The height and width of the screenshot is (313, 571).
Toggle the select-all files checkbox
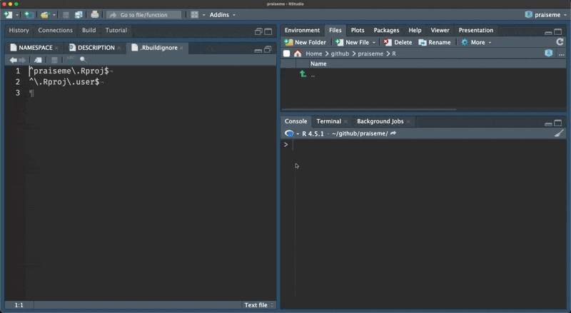[x=287, y=53]
